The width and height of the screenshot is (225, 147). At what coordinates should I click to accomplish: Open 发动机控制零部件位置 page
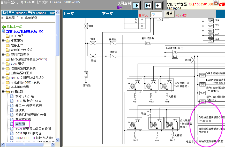(x=31, y=115)
